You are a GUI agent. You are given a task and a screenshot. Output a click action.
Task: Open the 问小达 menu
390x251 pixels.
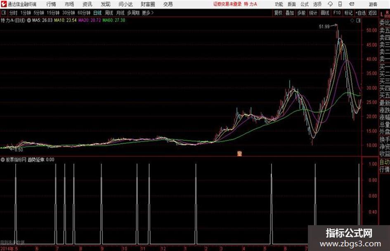pos(125,4)
